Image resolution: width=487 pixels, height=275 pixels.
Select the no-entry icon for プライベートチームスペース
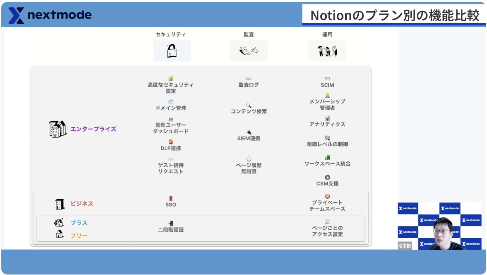pos(328,196)
